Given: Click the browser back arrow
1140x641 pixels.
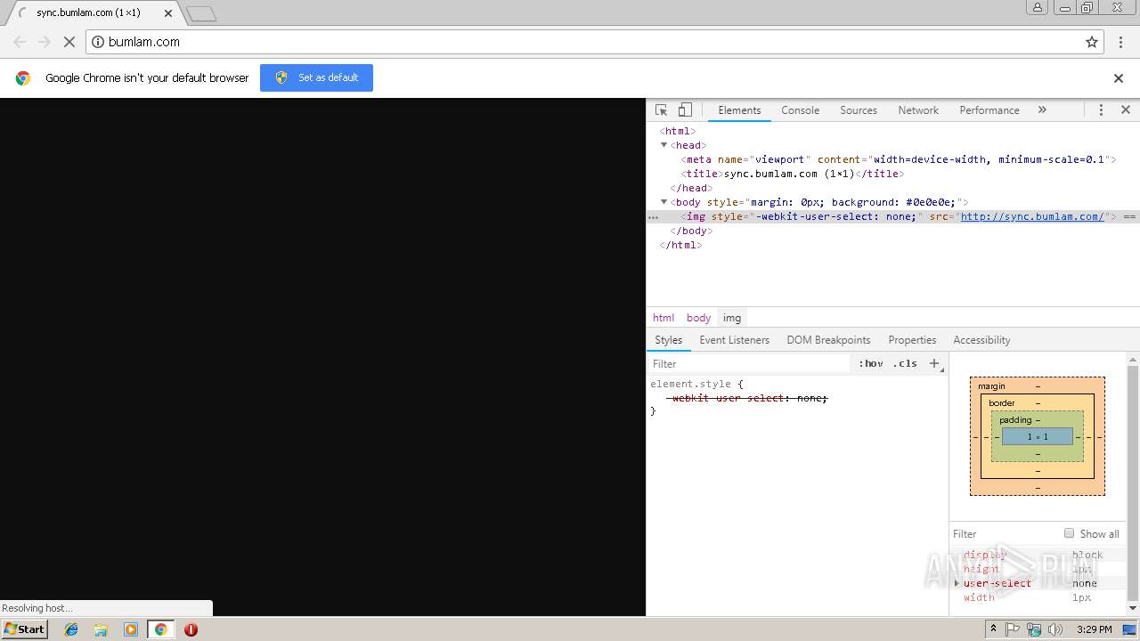Looking at the screenshot, I should (20, 42).
